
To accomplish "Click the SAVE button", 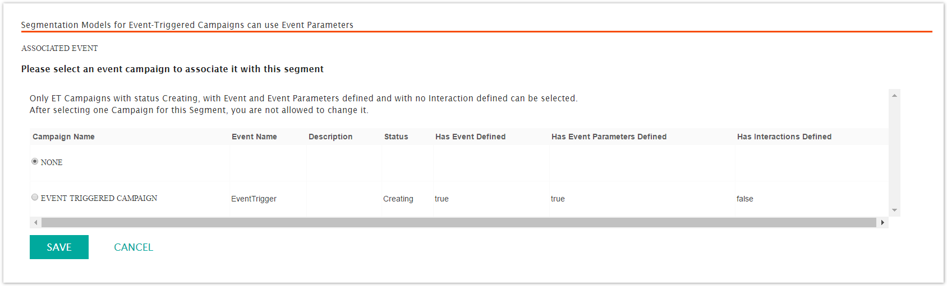I will coord(59,247).
